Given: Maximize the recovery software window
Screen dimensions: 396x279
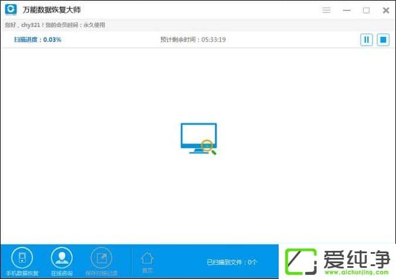Looking at the screenshot, I should click(x=366, y=10).
